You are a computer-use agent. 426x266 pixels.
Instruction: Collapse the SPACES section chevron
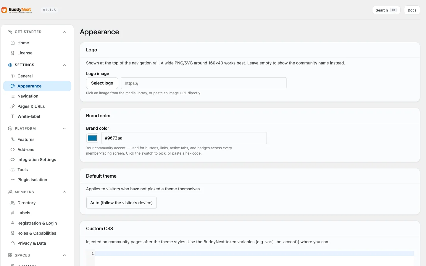(x=64, y=255)
